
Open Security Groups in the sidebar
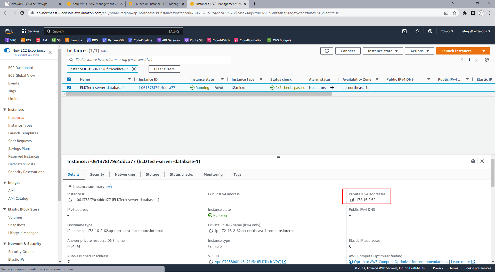(21, 252)
